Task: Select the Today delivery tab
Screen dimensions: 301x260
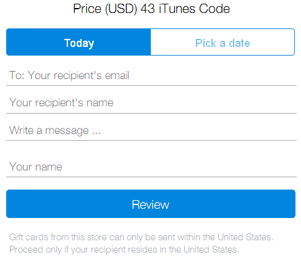Action: click(x=78, y=42)
